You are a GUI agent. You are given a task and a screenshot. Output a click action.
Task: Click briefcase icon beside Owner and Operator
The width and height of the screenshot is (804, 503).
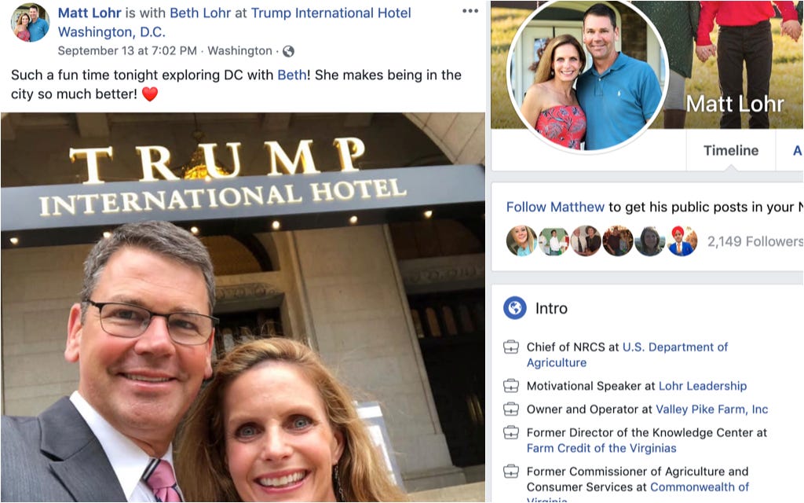pos(510,409)
